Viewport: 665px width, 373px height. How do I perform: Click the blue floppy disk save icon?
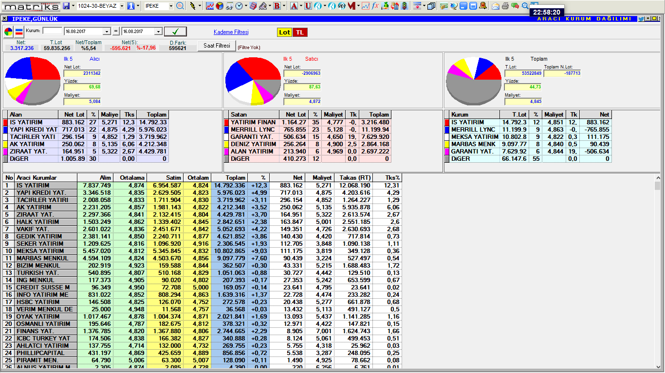point(66,6)
